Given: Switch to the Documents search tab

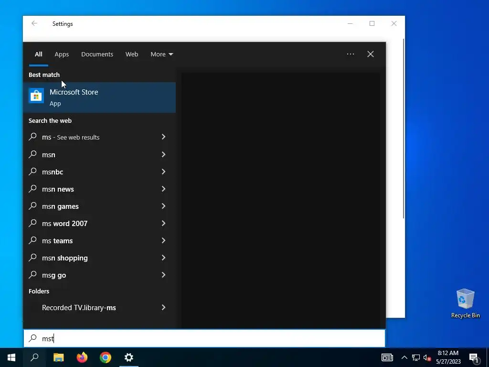Looking at the screenshot, I should [x=97, y=54].
